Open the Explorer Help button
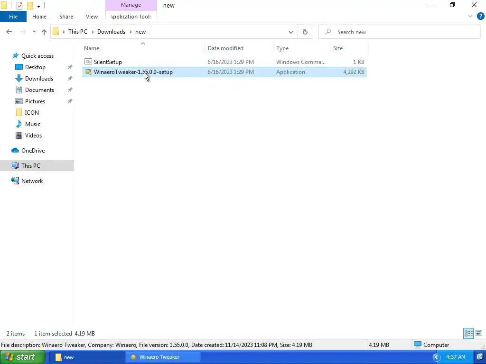The width and height of the screenshot is (486, 364). 480,16
